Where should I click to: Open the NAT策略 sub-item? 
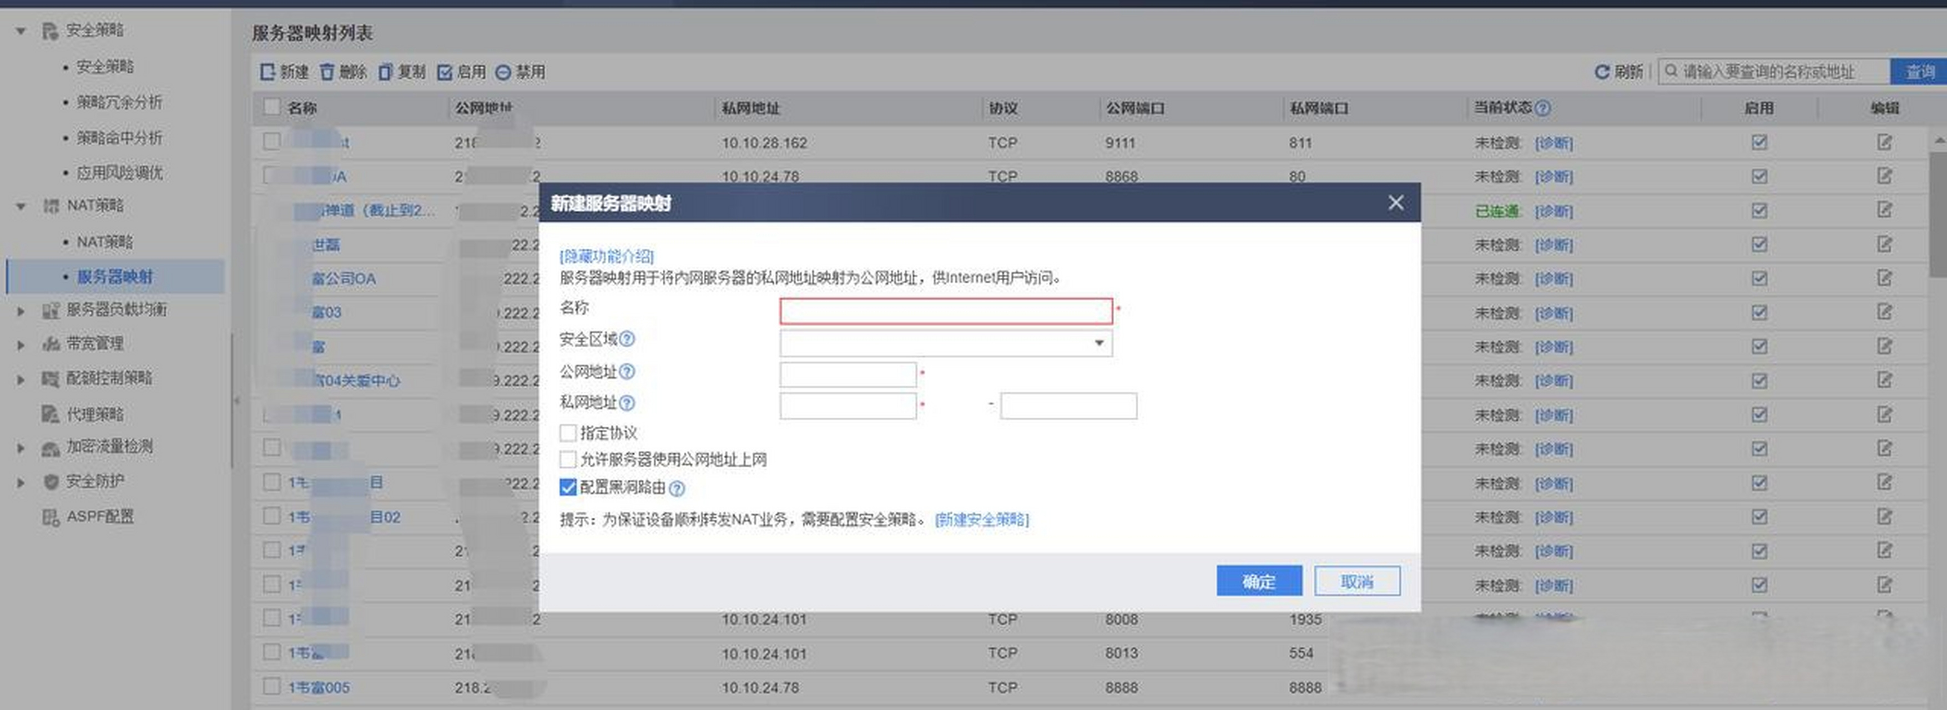(x=104, y=242)
